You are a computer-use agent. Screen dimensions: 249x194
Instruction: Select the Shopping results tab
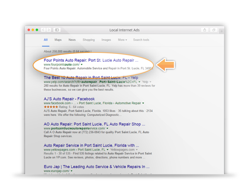pyautogui.click(x=88, y=40)
